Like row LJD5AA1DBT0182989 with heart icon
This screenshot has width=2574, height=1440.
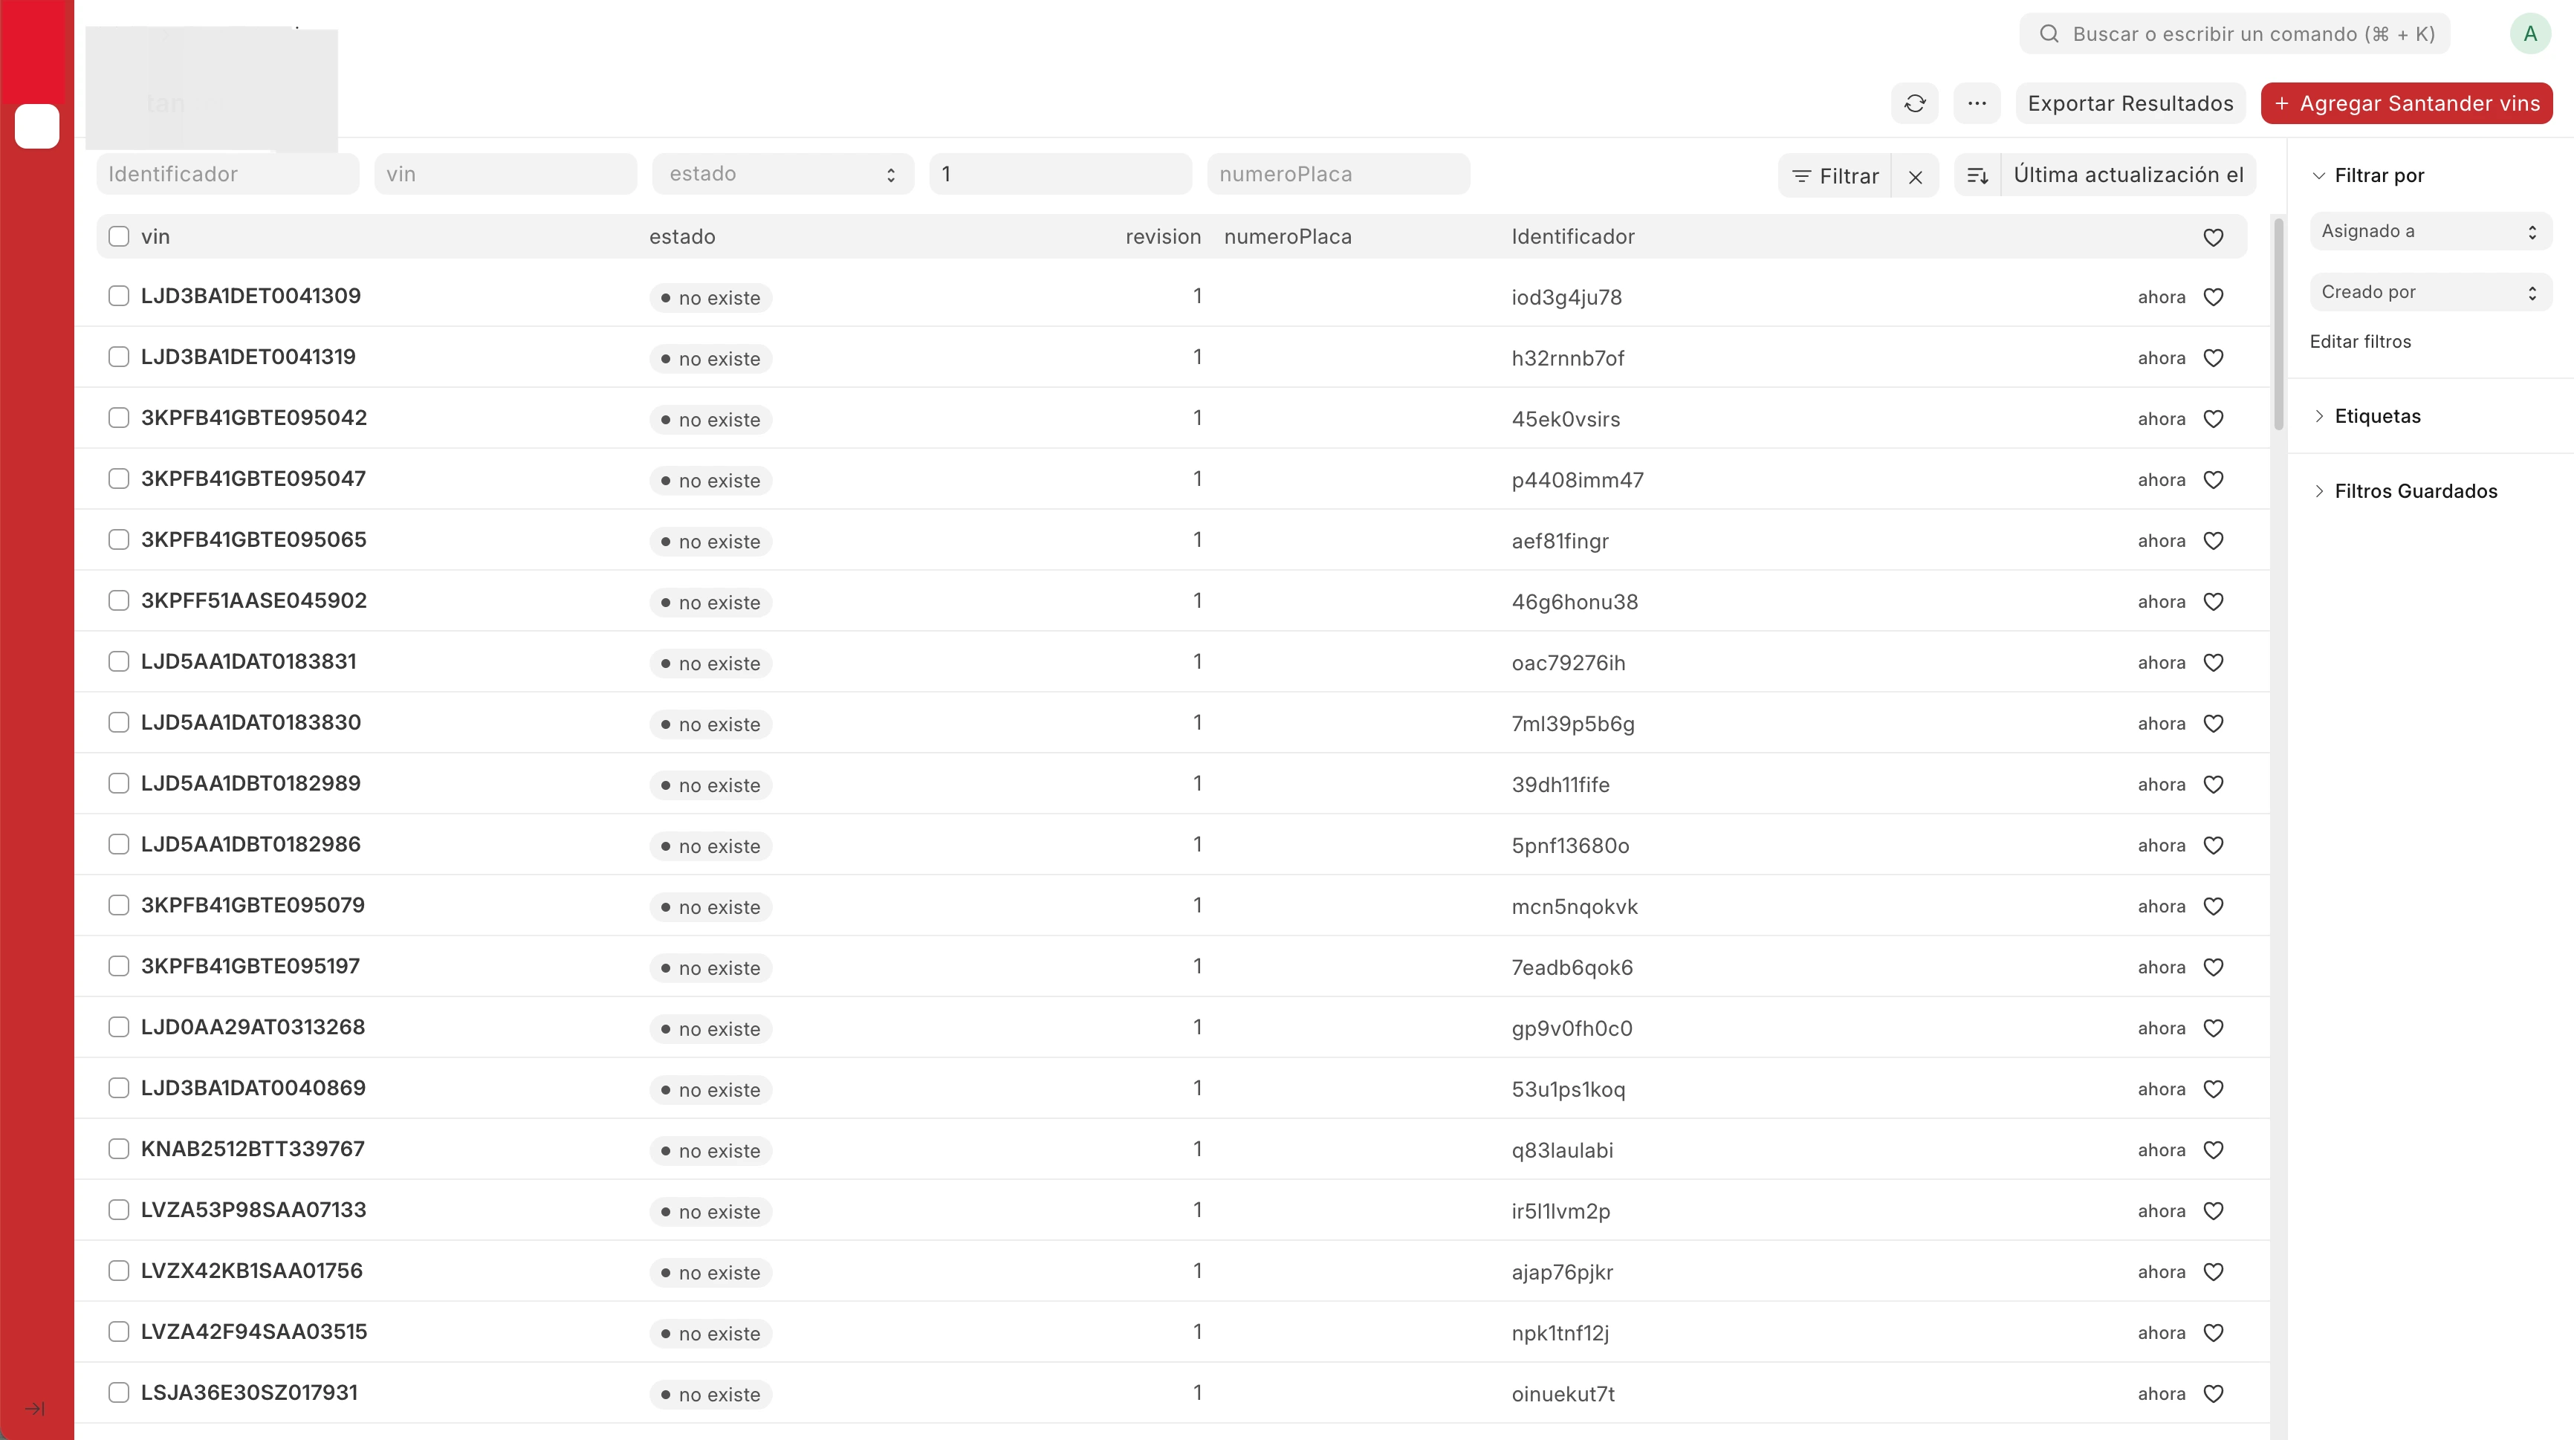click(2214, 785)
